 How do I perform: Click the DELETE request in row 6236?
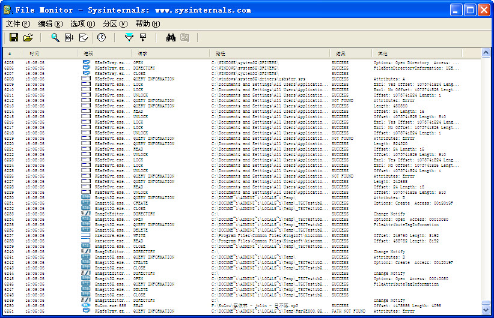click(x=141, y=230)
